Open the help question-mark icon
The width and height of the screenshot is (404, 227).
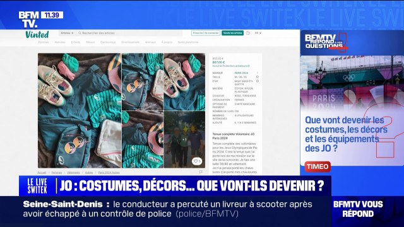[248, 33]
